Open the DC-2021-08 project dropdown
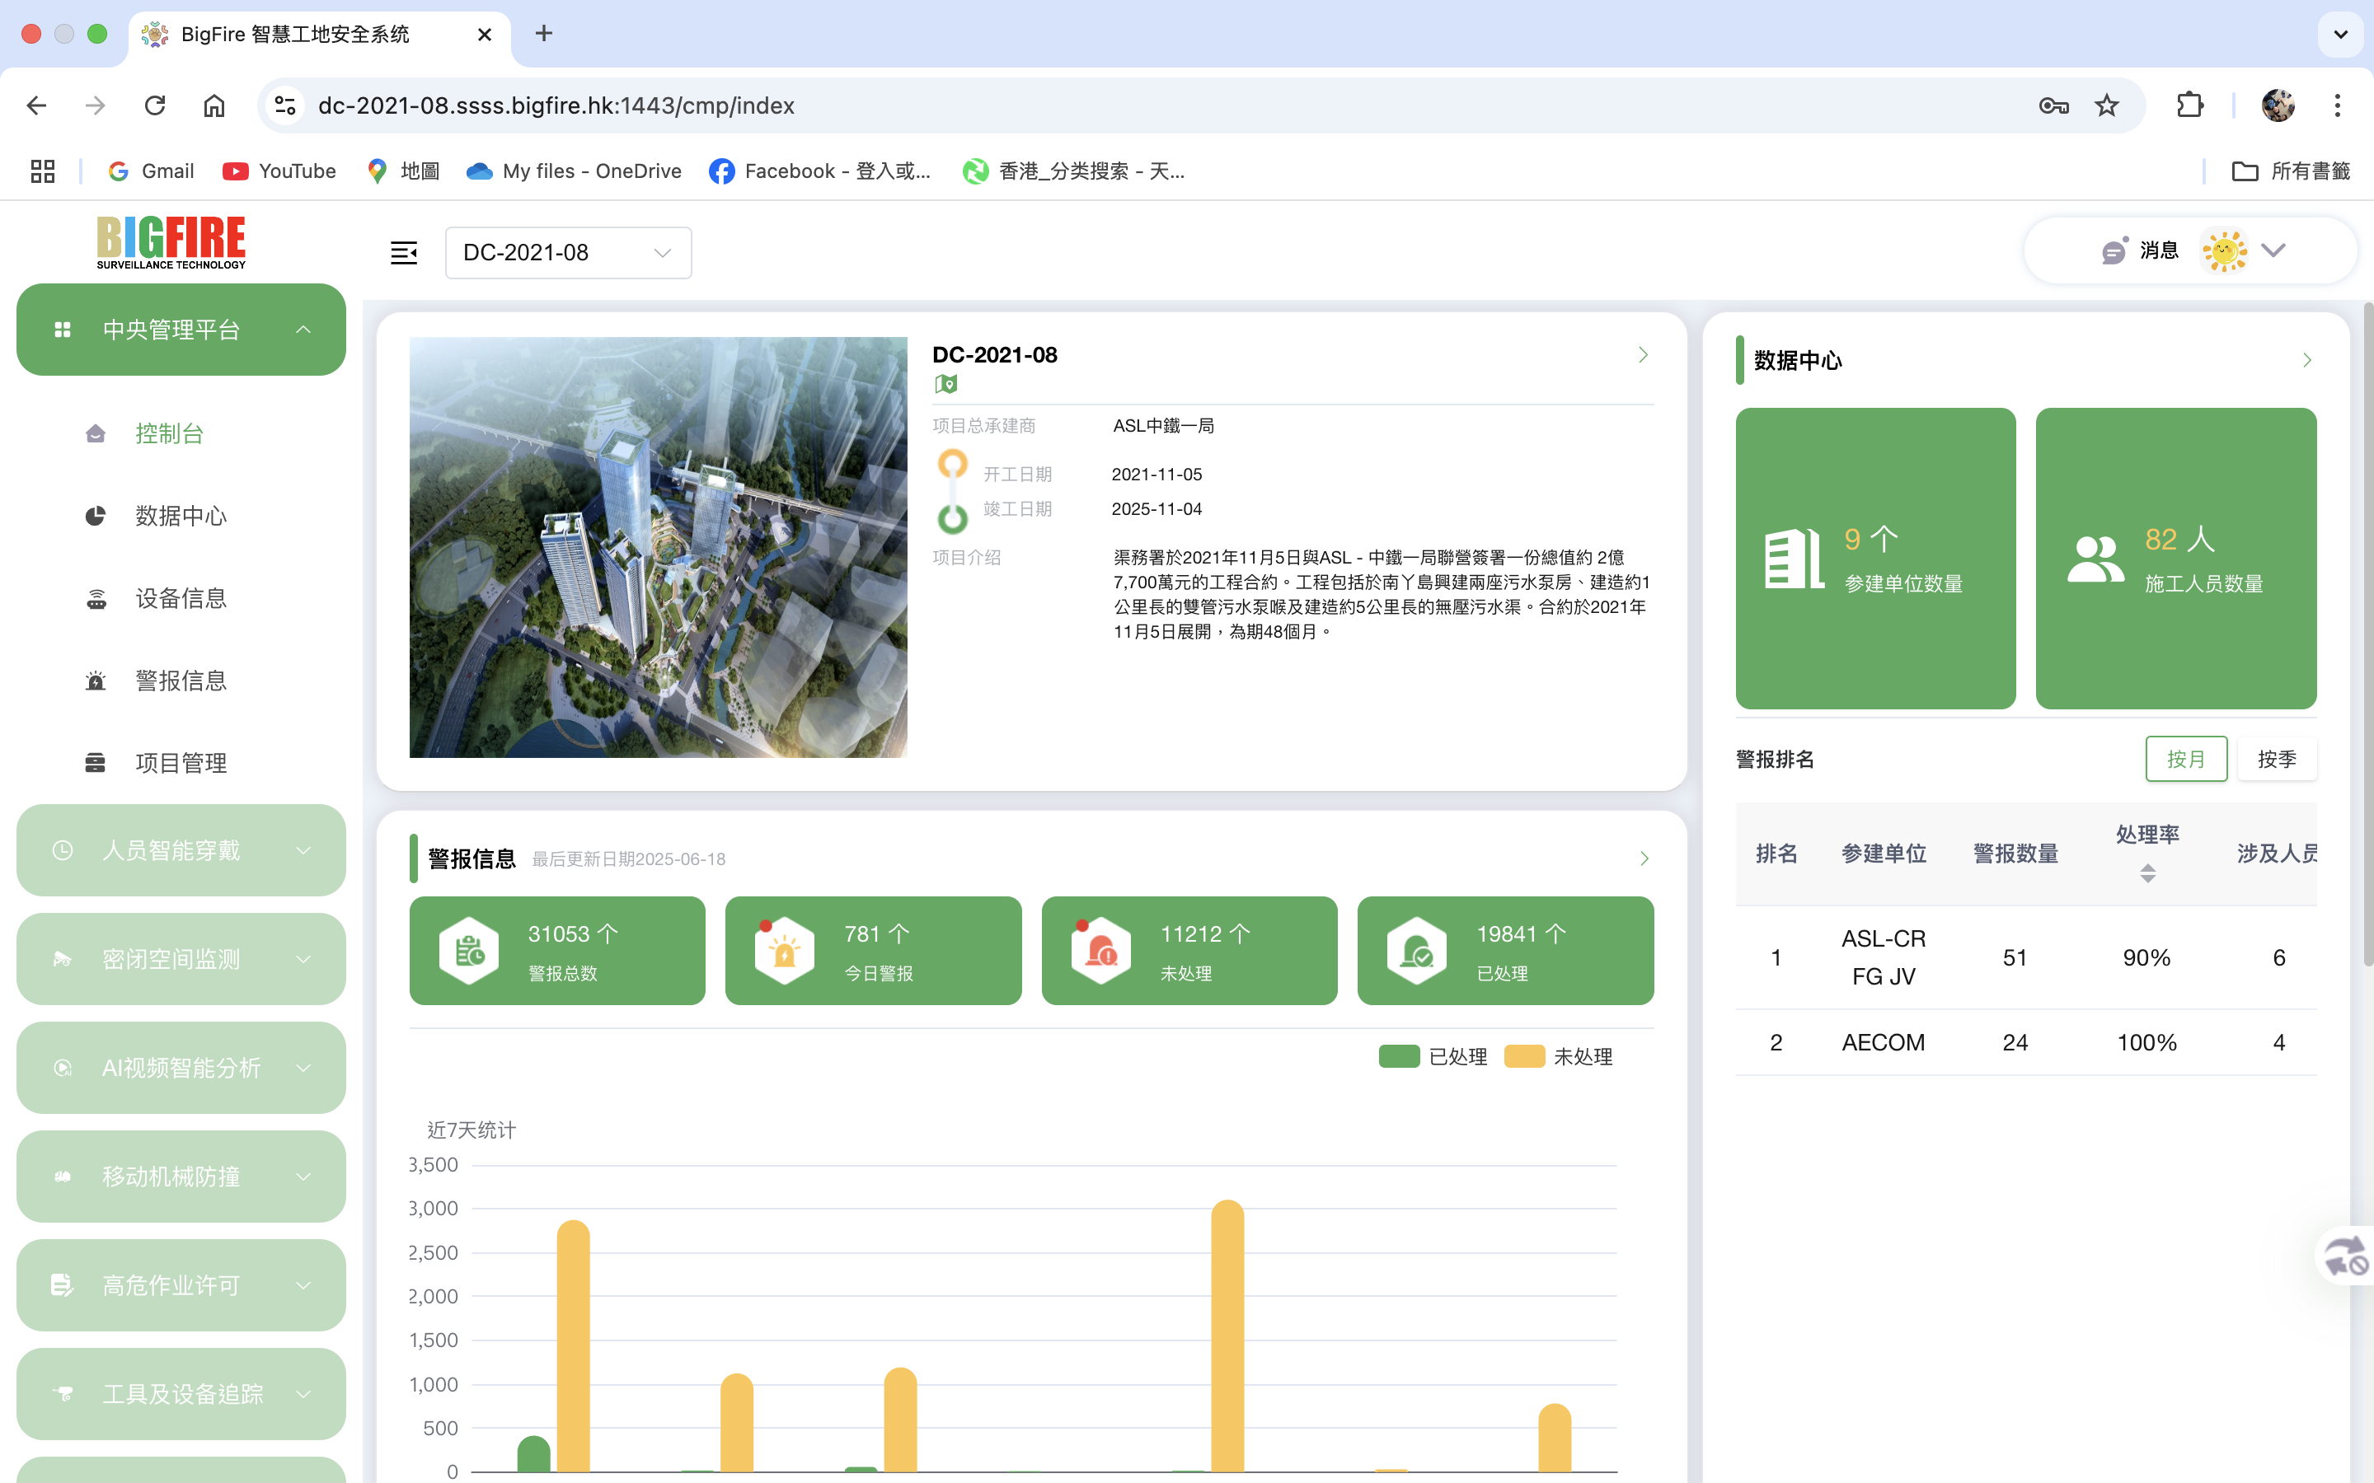 (x=568, y=253)
